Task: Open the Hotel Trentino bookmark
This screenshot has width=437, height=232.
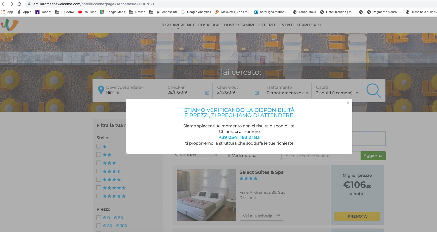Action: click(x=337, y=12)
